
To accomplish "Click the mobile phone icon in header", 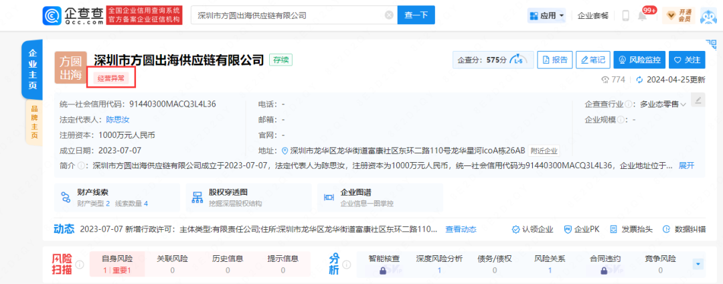I will (626, 15).
